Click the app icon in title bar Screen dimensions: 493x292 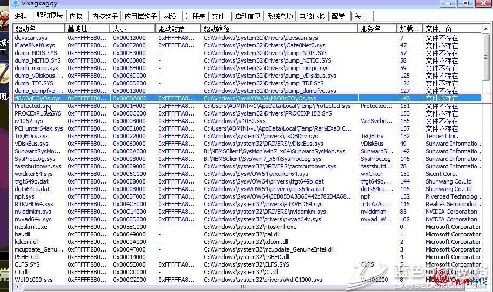(x=16, y=3)
